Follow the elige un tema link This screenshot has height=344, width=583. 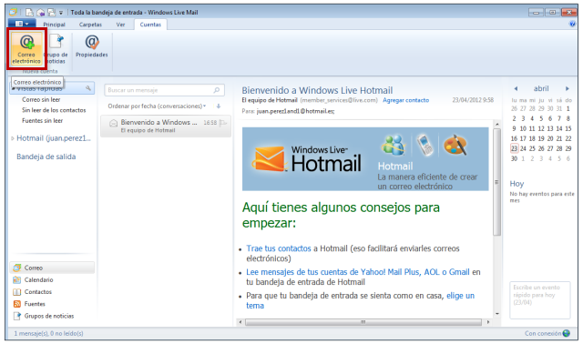click(x=460, y=296)
